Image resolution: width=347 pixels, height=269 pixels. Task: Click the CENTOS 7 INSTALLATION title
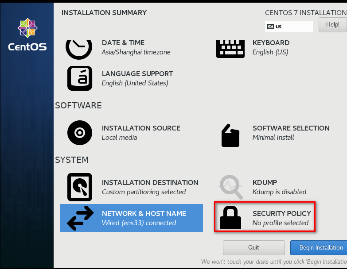(x=306, y=13)
